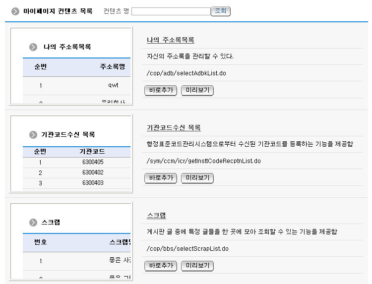Click 미리보기 for 나의 주소록목록
Screen dimensions: 372x284
tap(197, 90)
